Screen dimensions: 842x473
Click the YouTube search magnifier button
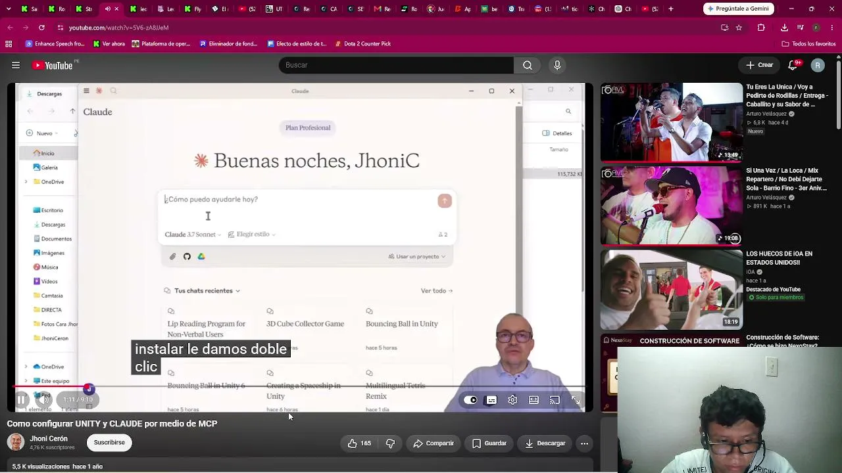coord(528,65)
